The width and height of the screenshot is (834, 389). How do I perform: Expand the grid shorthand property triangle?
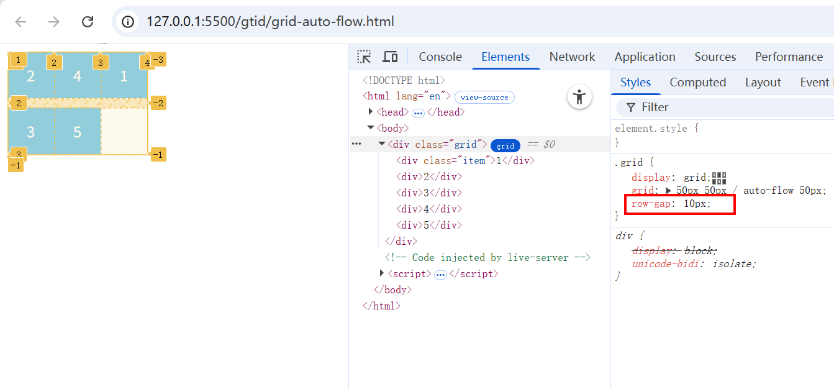coord(668,191)
